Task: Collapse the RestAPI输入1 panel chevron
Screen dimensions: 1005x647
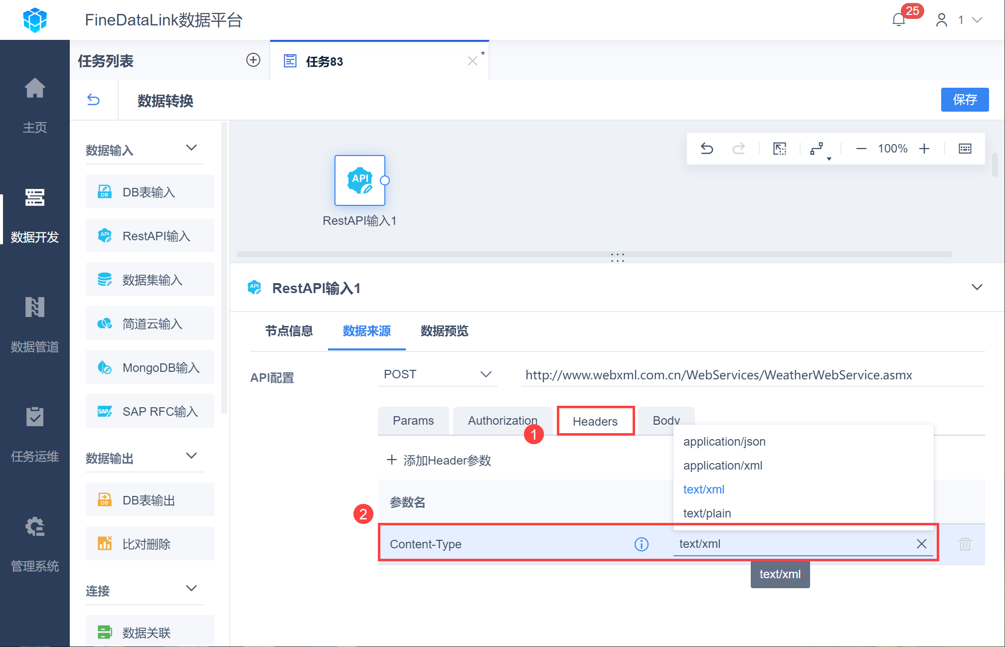Action: (977, 288)
